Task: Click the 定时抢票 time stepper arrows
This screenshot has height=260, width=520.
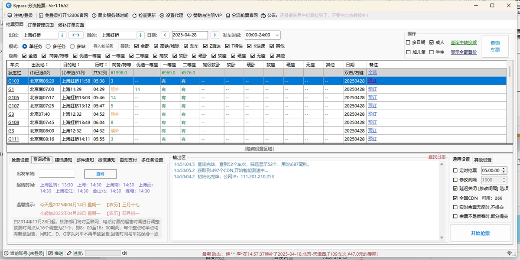Action: (x=503, y=171)
